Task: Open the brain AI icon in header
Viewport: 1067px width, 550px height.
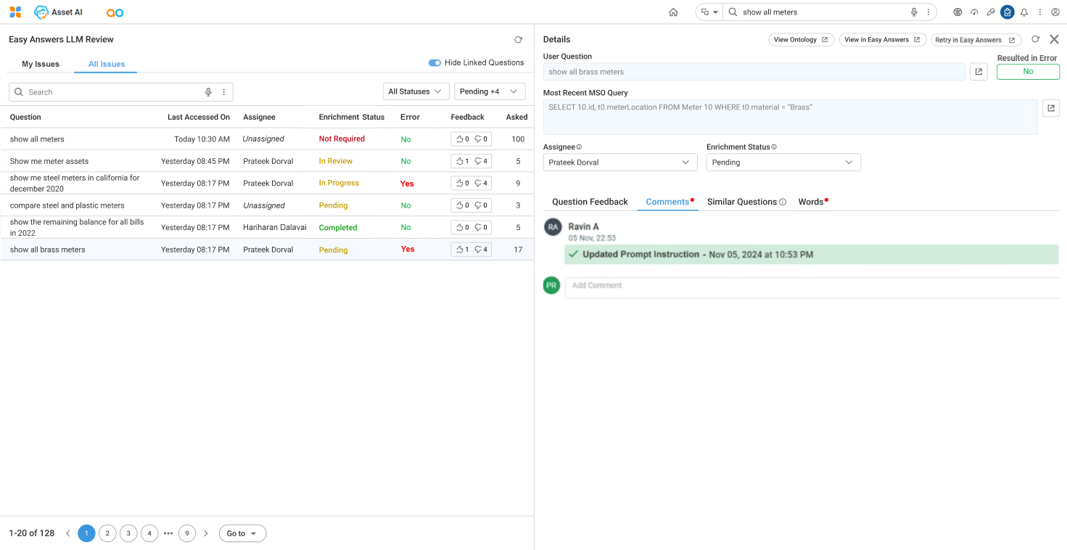Action: point(957,12)
